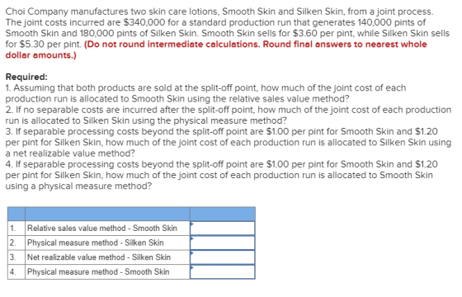Select the 'Net realizable value method - Silken Skin' label cell
This screenshot has height=297, width=462.
click(107, 257)
